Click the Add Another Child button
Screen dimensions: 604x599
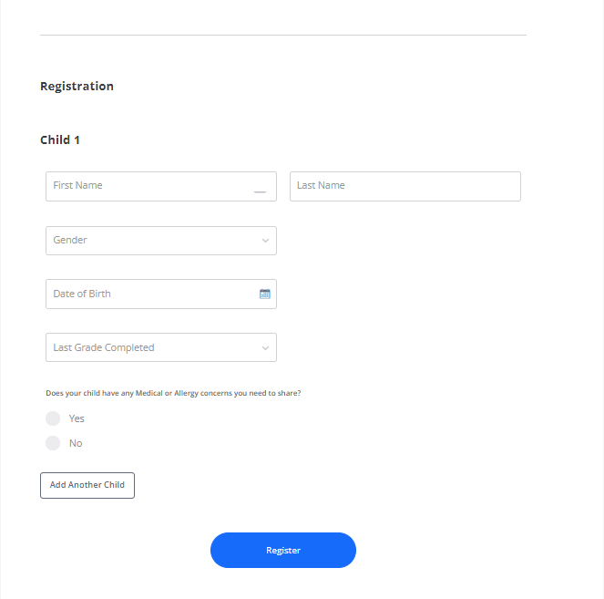click(87, 485)
